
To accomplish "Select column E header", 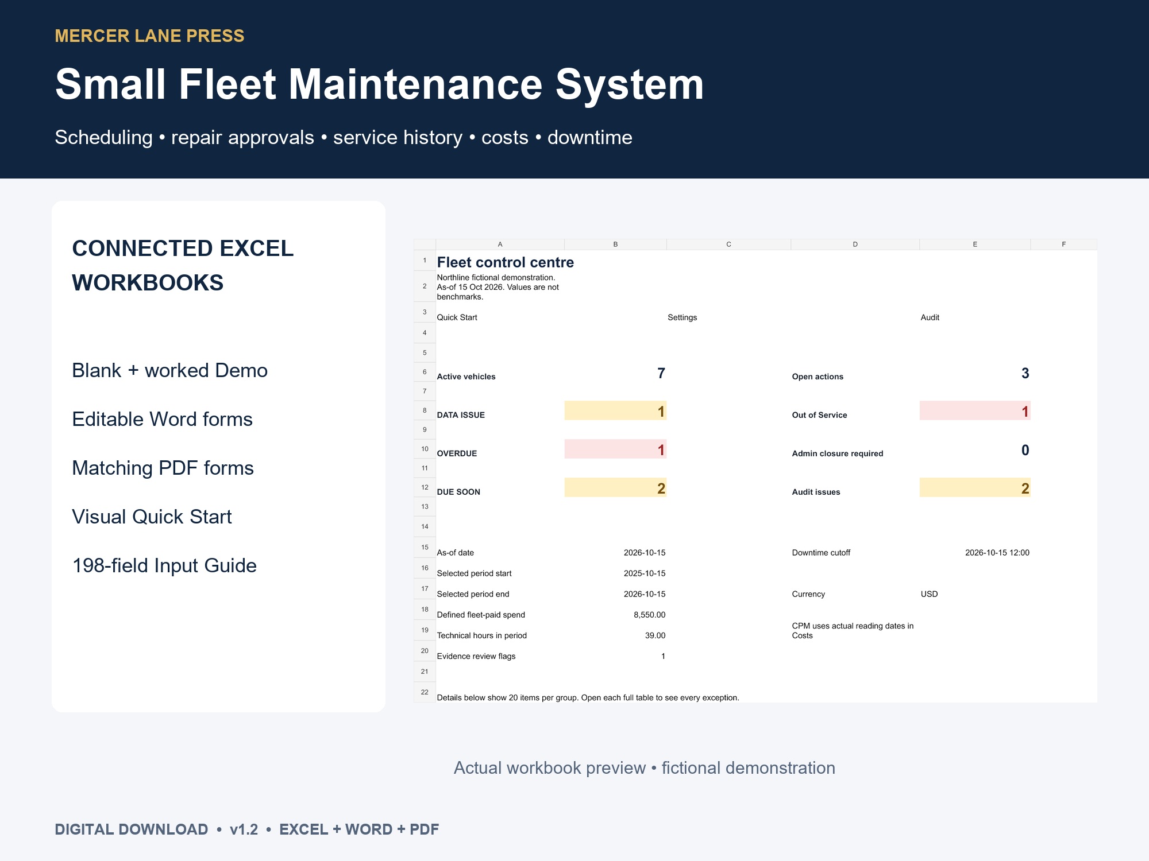I will (975, 245).
